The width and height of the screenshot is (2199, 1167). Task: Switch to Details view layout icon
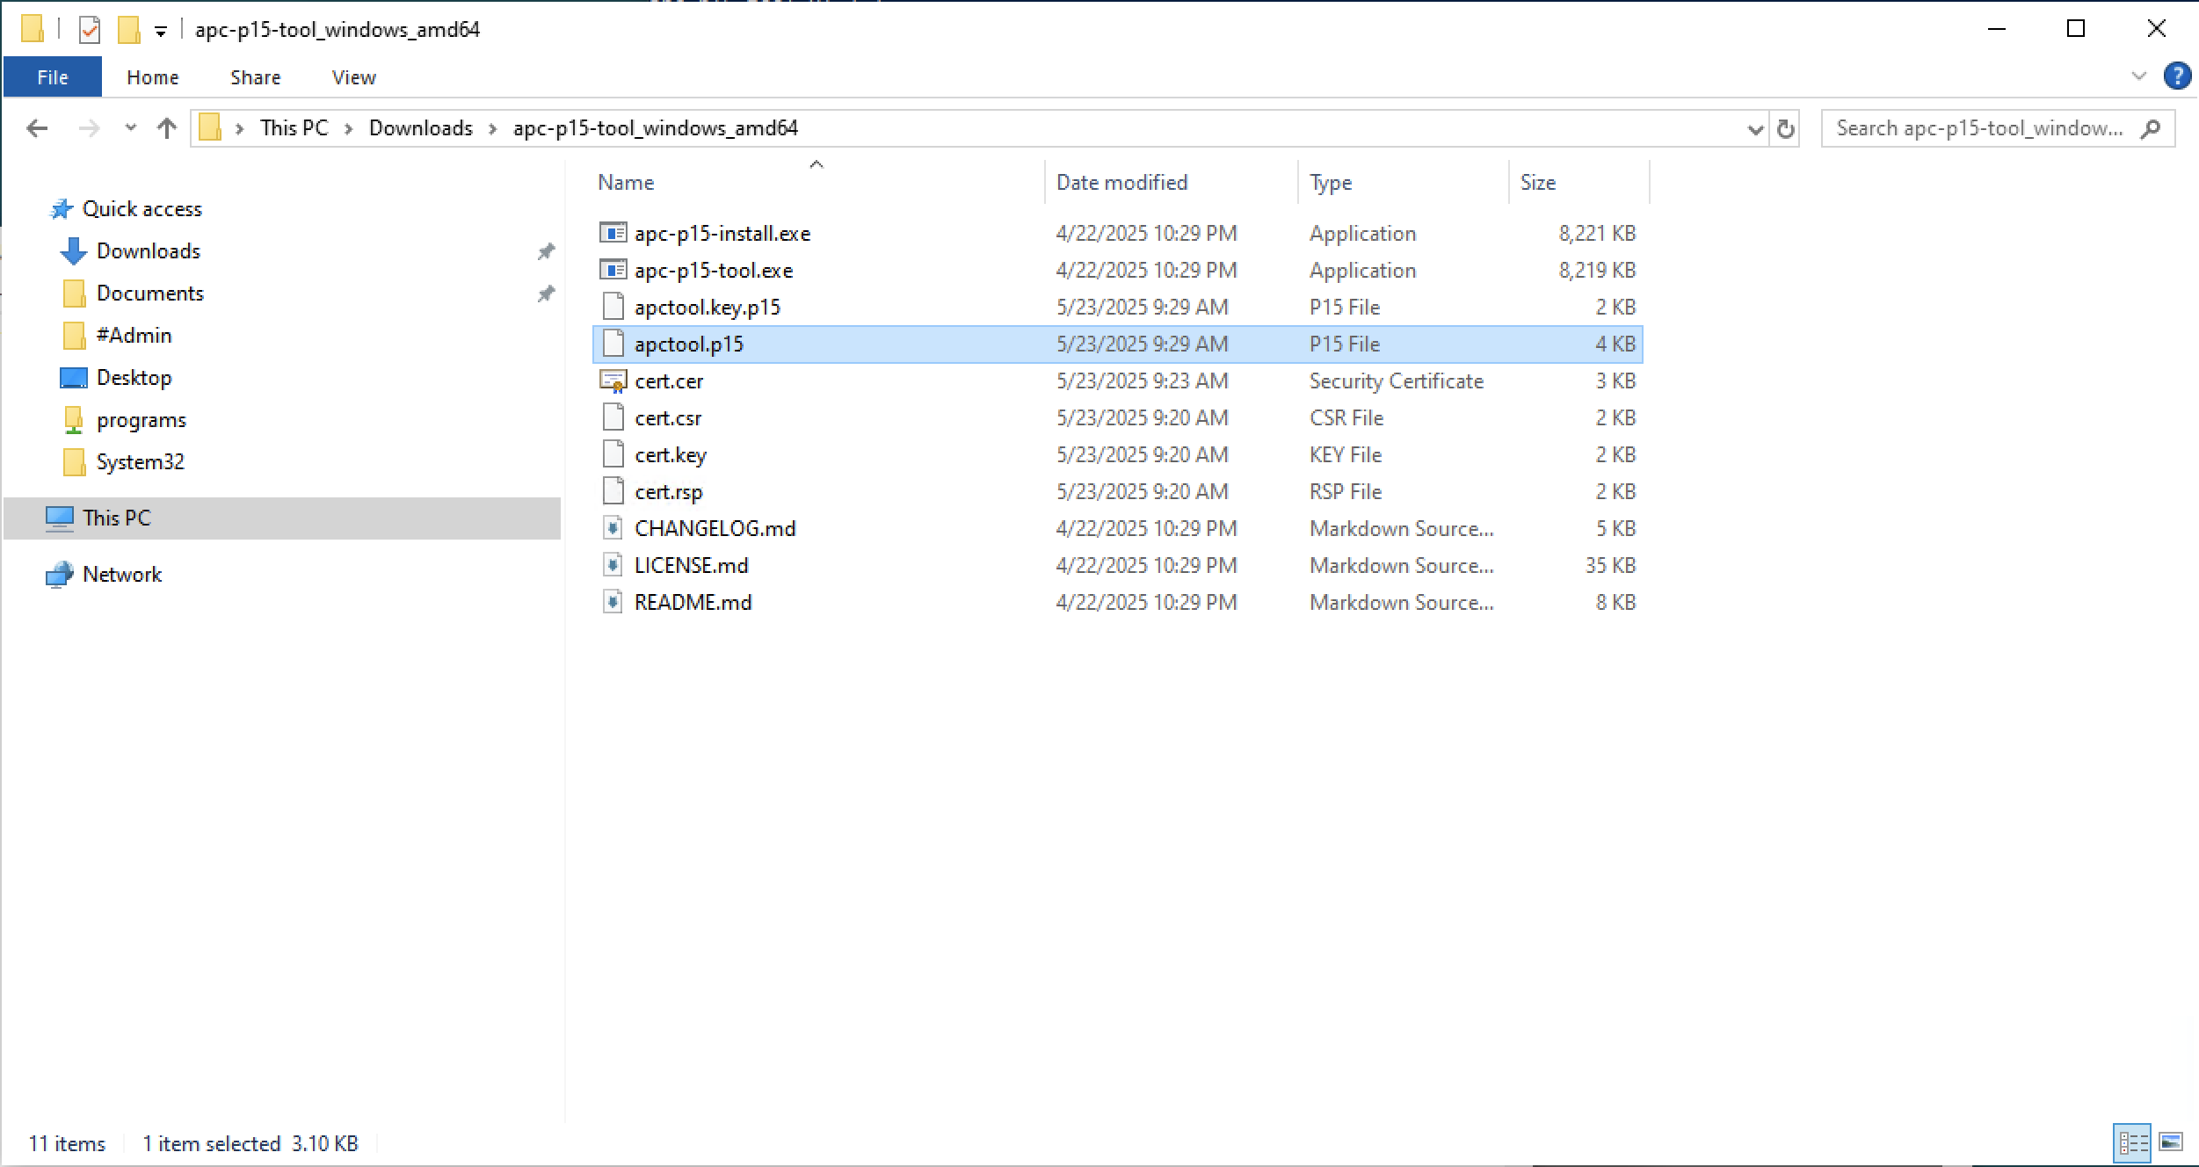click(x=2133, y=1142)
